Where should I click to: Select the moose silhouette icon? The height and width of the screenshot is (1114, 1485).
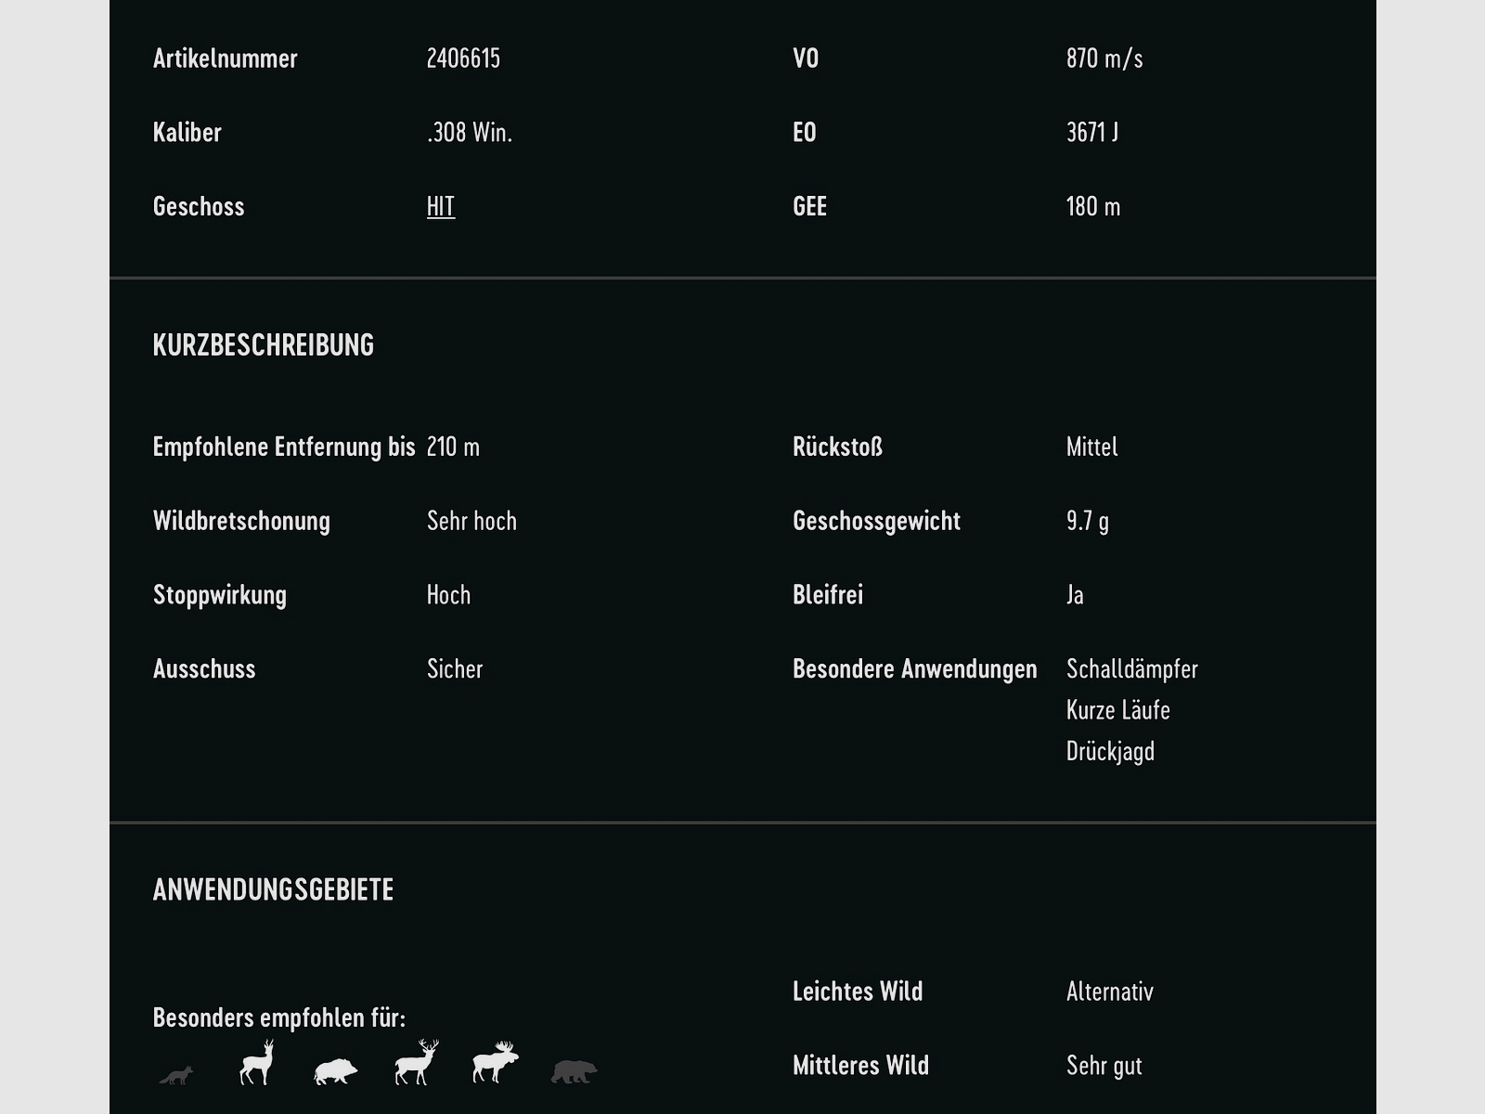[495, 1063]
